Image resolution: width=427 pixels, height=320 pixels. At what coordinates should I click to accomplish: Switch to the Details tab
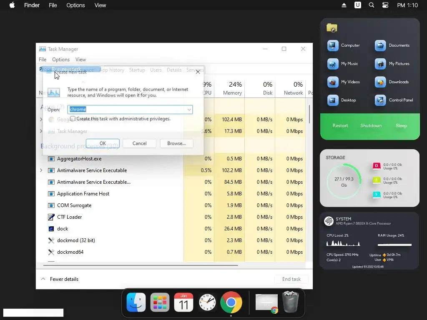tap(174, 70)
